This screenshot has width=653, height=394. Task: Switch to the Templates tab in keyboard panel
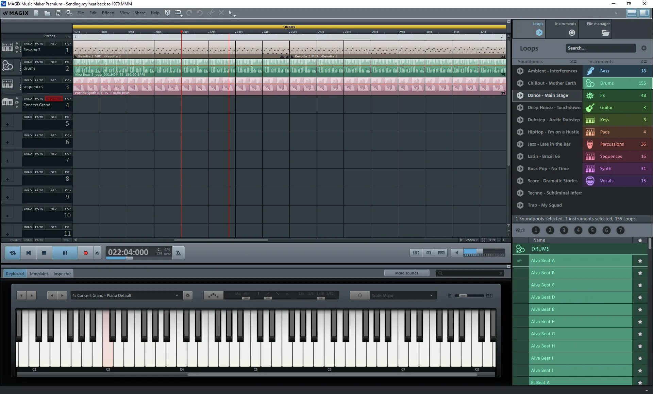click(38, 273)
